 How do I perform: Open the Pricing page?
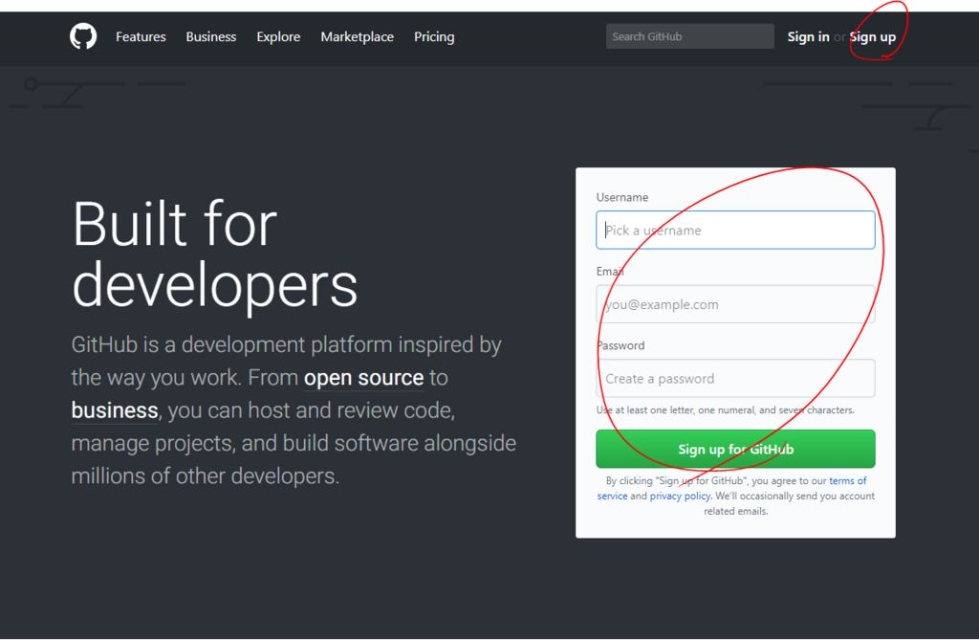click(x=434, y=37)
